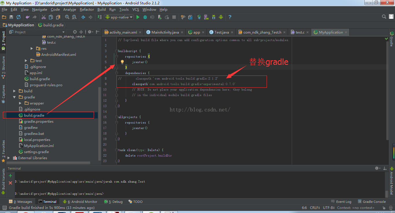
Task: Open the Refactor menu
Action: click(x=87, y=10)
